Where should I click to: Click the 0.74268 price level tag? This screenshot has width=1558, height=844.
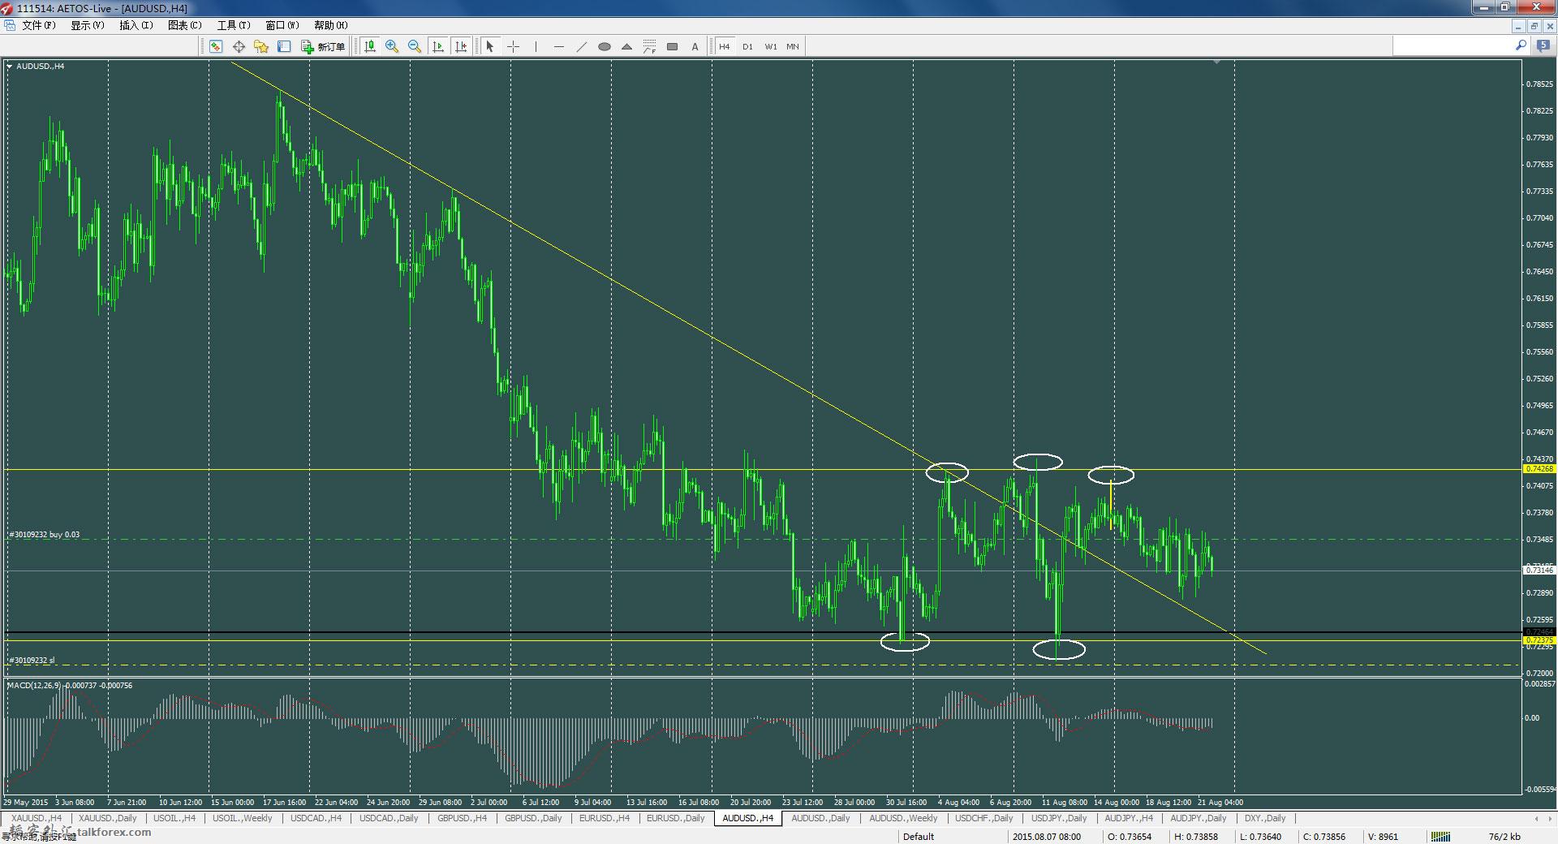click(x=1539, y=469)
